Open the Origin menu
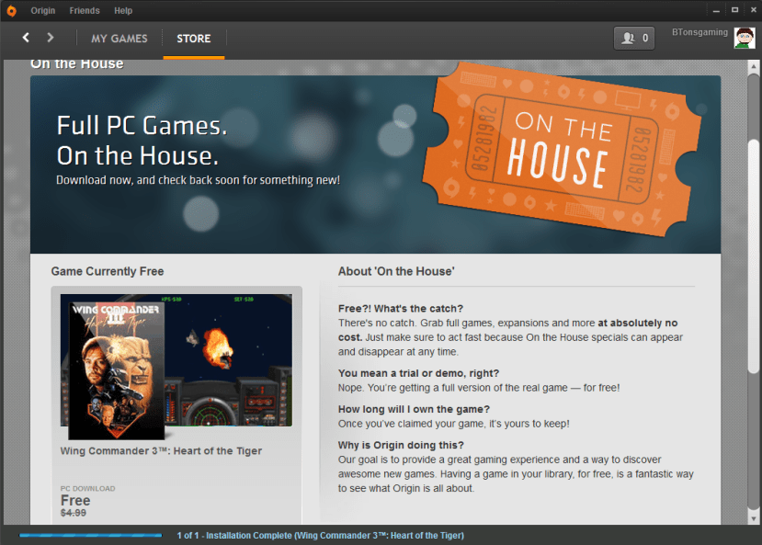Viewport: 762px width, 545px height. tap(42, 10)
